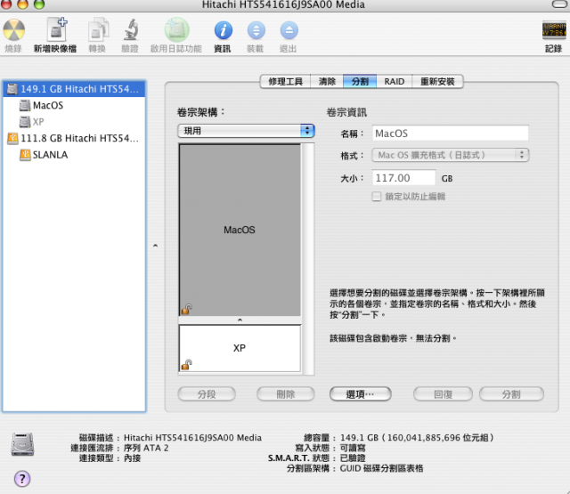Viewport: 570px width, 494px height.
Task: Select the Erase (清除) tab
Action: pos(327,82)
